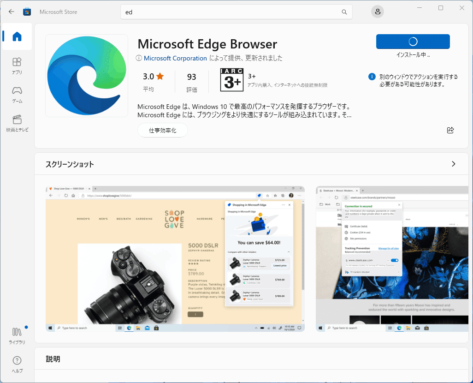Maximize the Microsoft Store window
Image resolution: width=473 pixels, height=383 pixels.
point(441,8)
